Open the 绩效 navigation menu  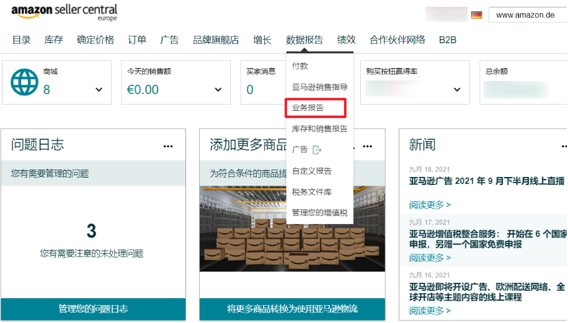(346, 40)
